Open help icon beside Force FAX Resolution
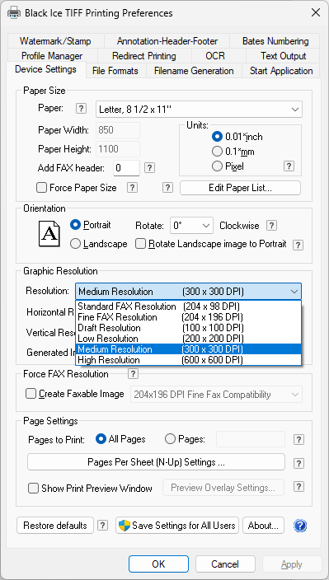Image resolution: width=329 pixels, height=580 pixels. (x=133, y=374)
